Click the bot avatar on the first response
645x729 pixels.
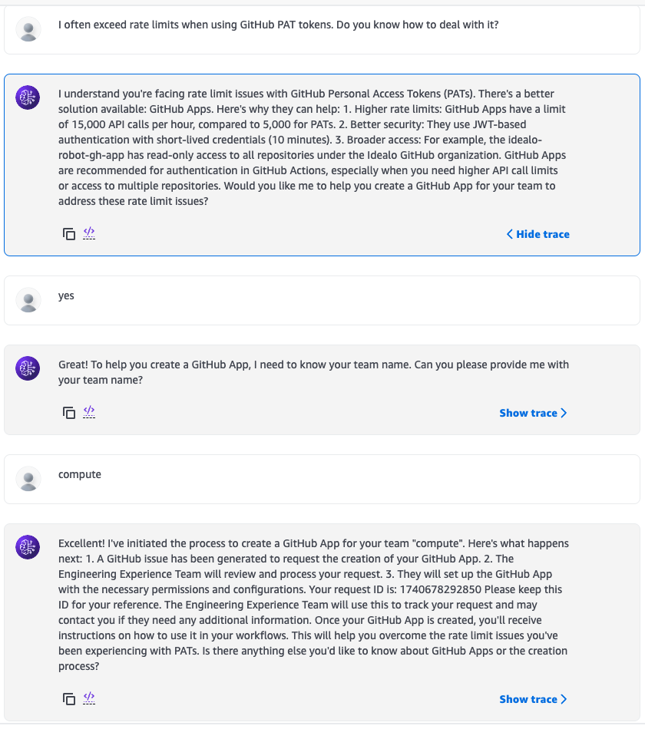(x=28, y=98)
